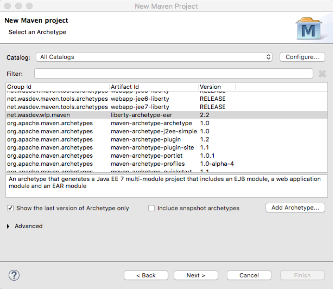Select the webapp-jee7-liberty archetype row
This screenshot has height=289, width=333.
[x=166, y=107]
